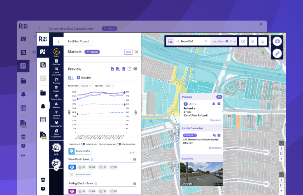
Task: Click the map view icon in white sidebar
Action: (43, 51)
